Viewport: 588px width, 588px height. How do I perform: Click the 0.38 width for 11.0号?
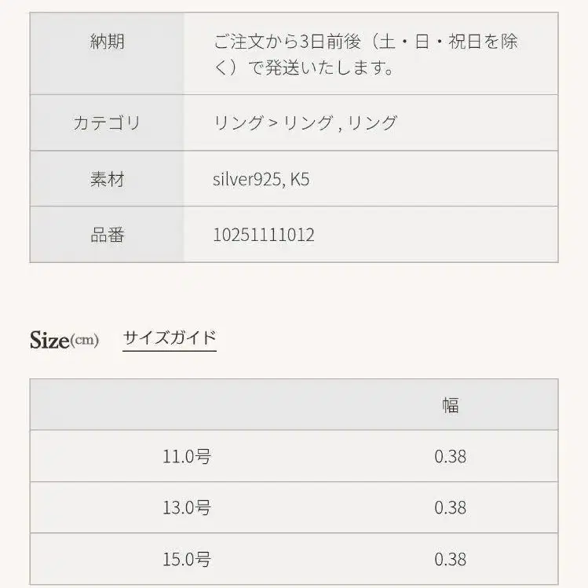450,456
